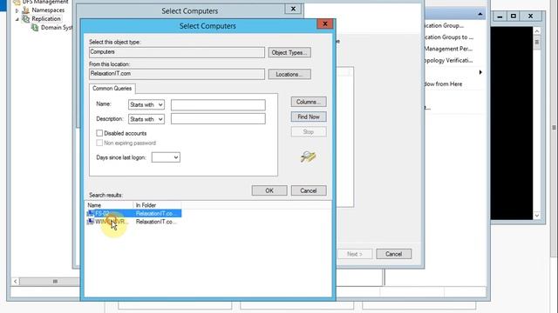This screenshot has width=558, height=313.
Task: Open Description 'Starts with' dropdown
Action: [146, 119]
